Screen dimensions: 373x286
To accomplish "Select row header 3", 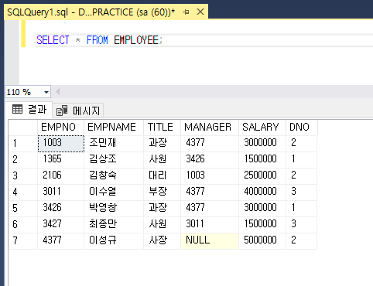I will click(x=23, y=176).
